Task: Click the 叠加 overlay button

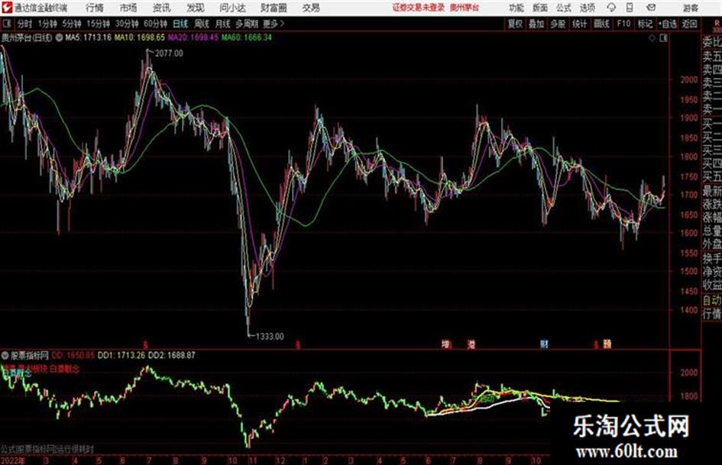Action: tap(536, 24)
